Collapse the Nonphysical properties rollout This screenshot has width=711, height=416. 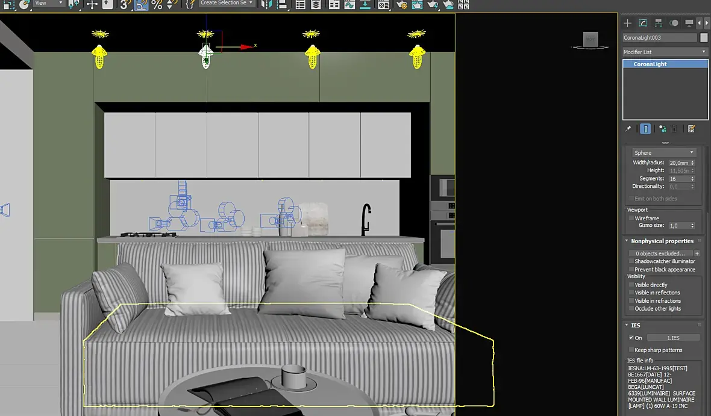point(662,241)
